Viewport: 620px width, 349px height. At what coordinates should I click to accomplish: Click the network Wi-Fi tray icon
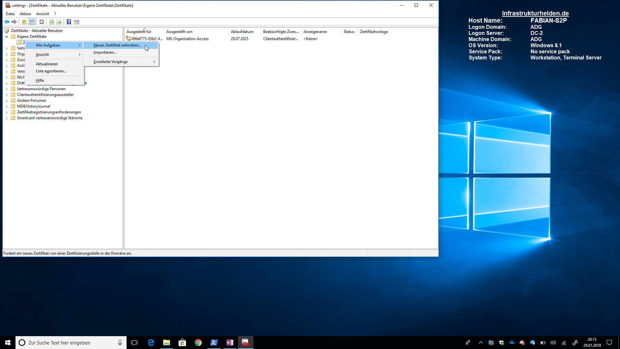point(564,343)
